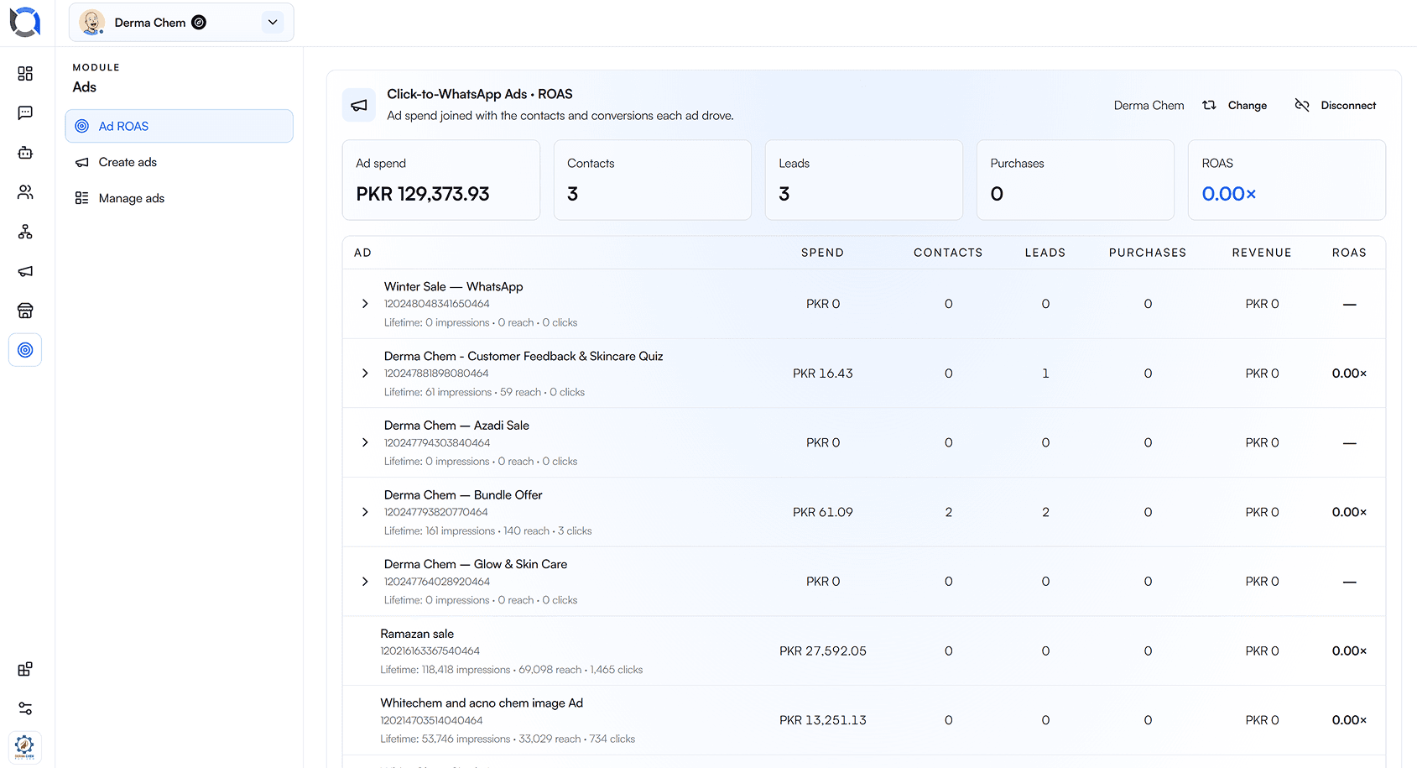Open the contacts people sidebar icon

click(25, 192)
